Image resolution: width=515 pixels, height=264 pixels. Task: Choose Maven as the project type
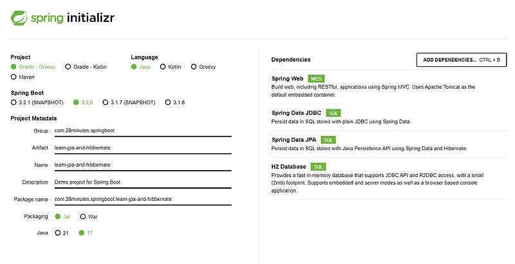[14, 77]
